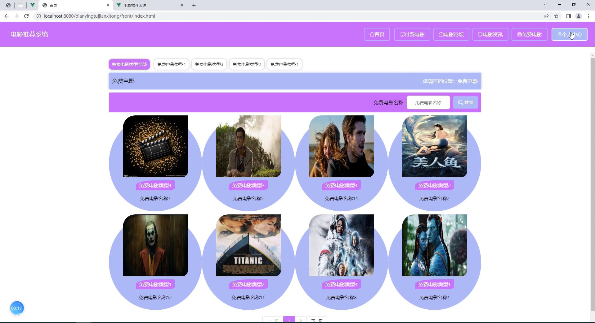
Task: Toggle the browser side panel icon
Action: coord(568,16)
